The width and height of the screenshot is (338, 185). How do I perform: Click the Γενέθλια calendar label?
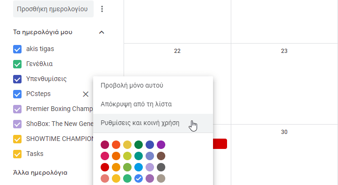(39, 64)
